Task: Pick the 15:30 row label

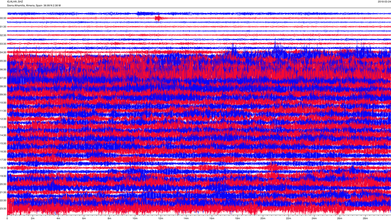Action: point(3,143)
